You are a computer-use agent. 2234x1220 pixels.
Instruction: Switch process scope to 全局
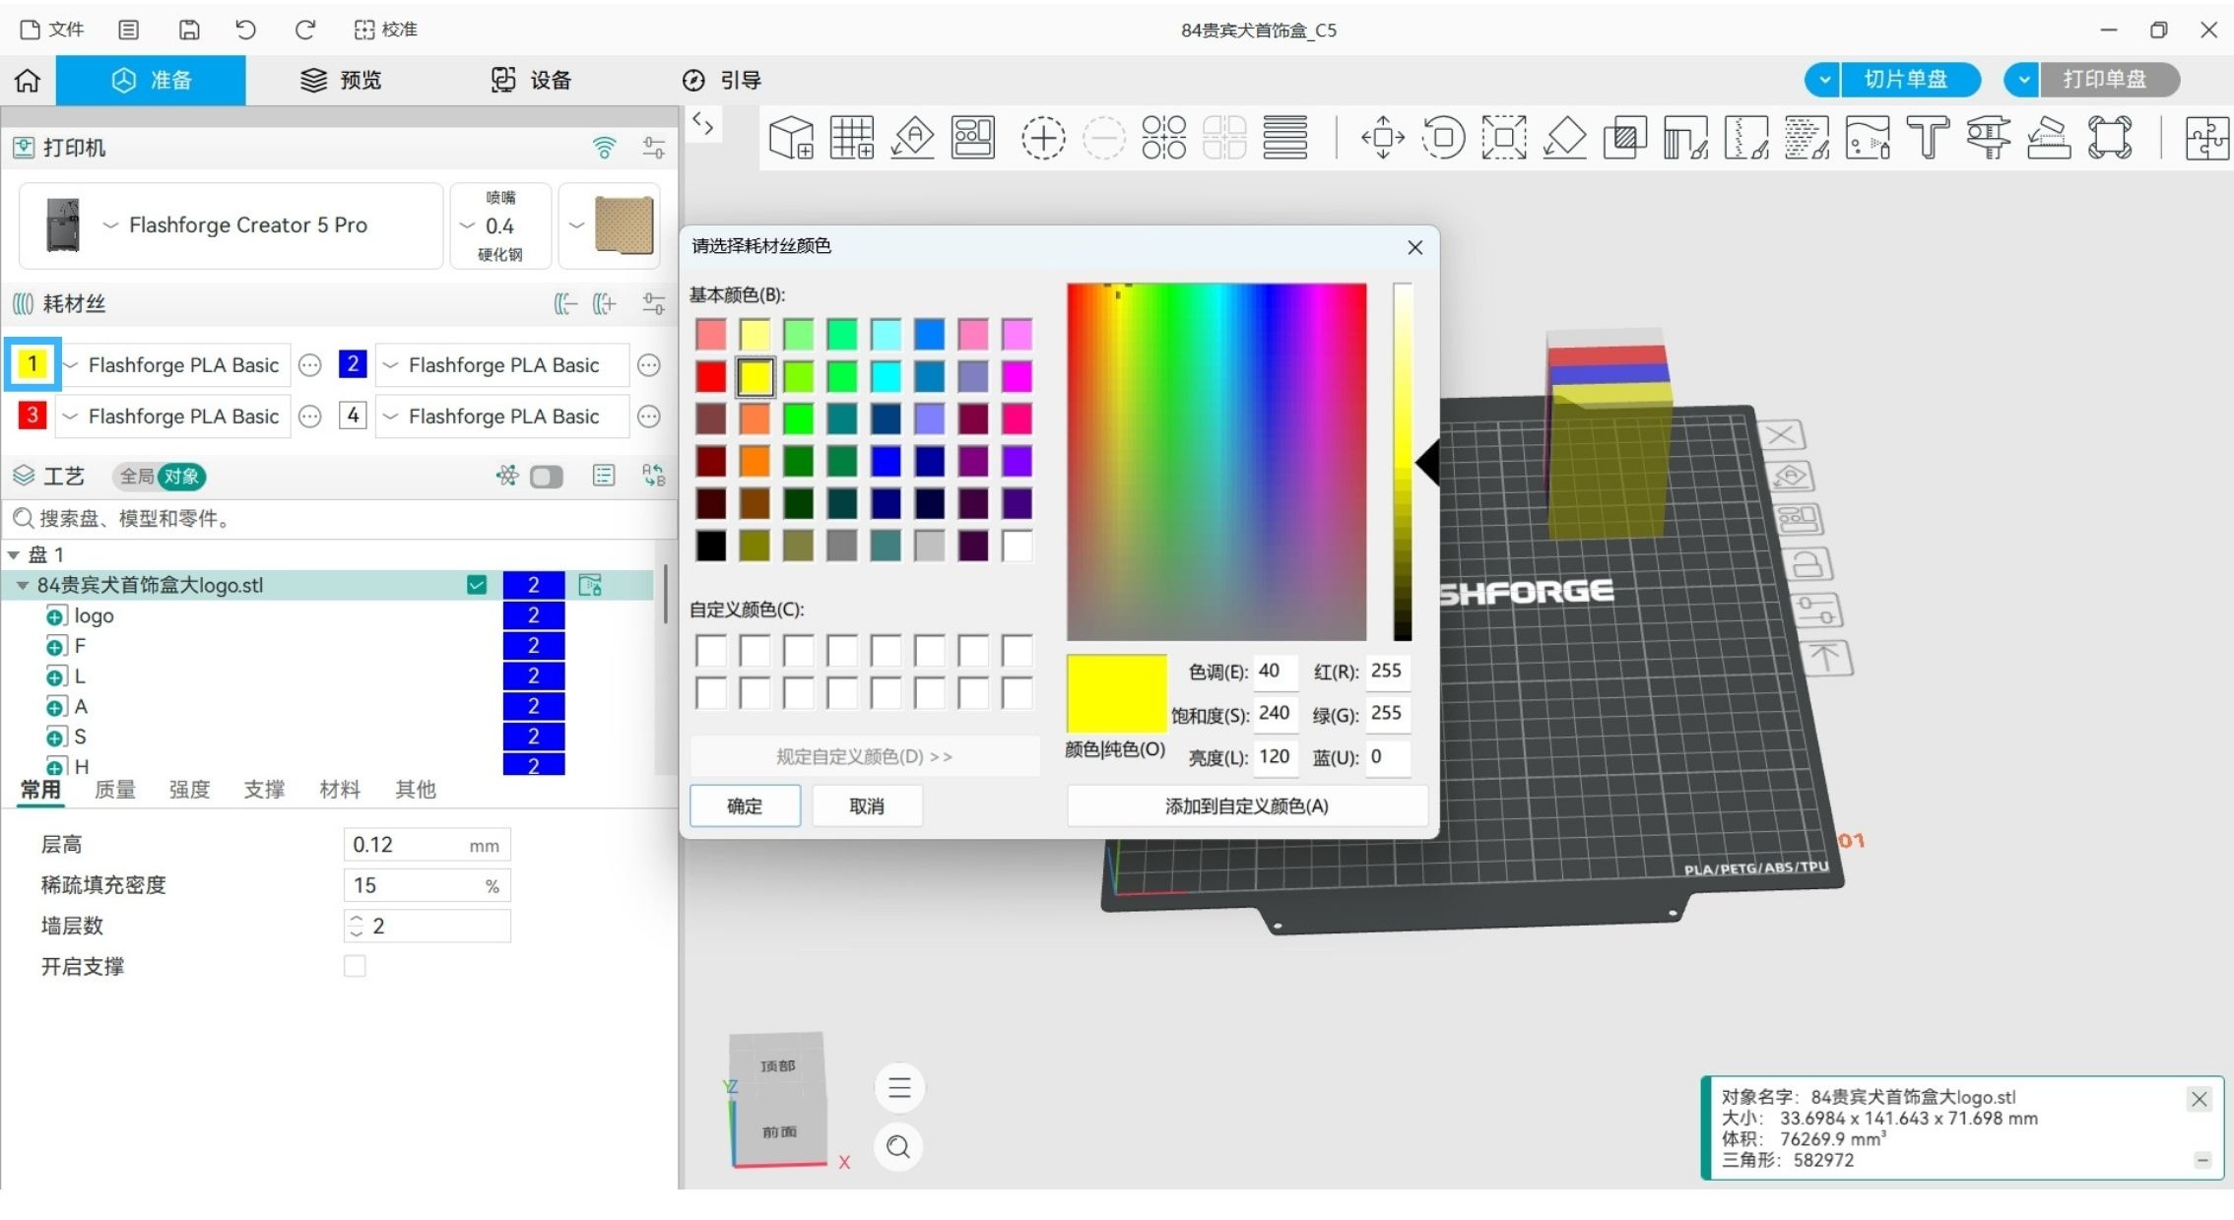click(x=137, y=477)
